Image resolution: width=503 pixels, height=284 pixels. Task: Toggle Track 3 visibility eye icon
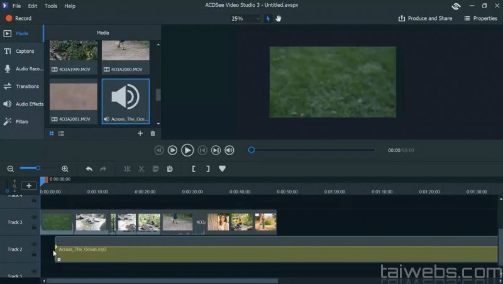34,217
